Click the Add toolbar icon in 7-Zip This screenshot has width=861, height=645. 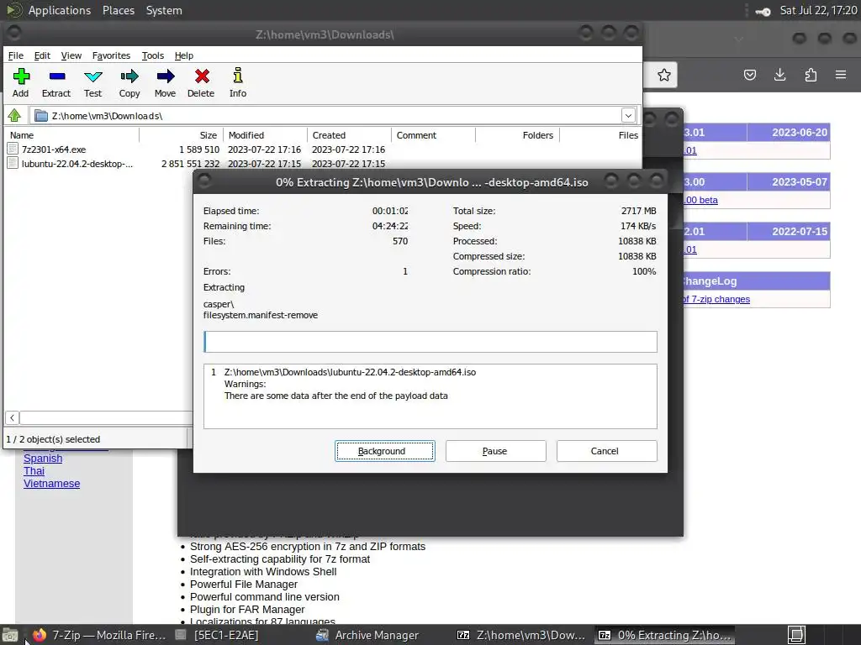pyautogui.click(x=21, y=82)
